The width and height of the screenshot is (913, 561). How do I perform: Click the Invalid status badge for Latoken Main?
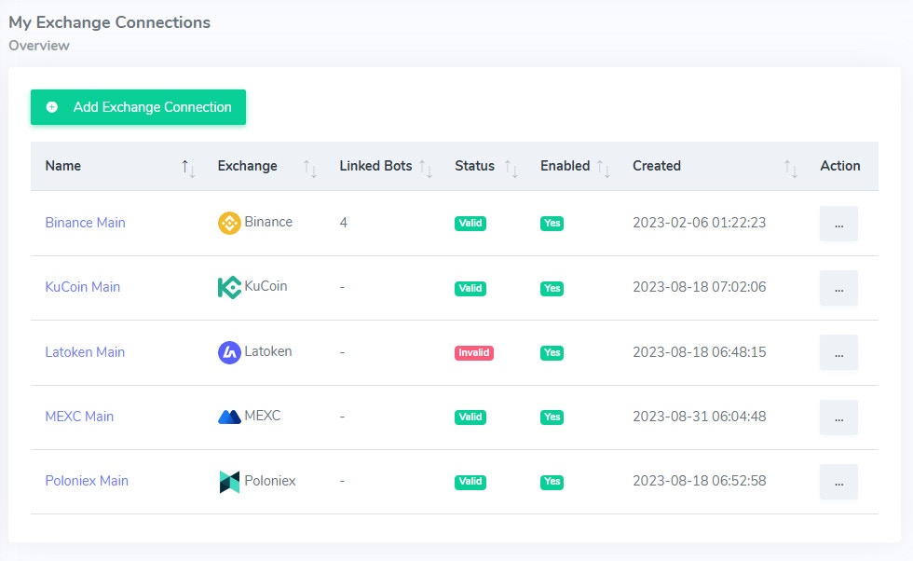tap(474, 352)
